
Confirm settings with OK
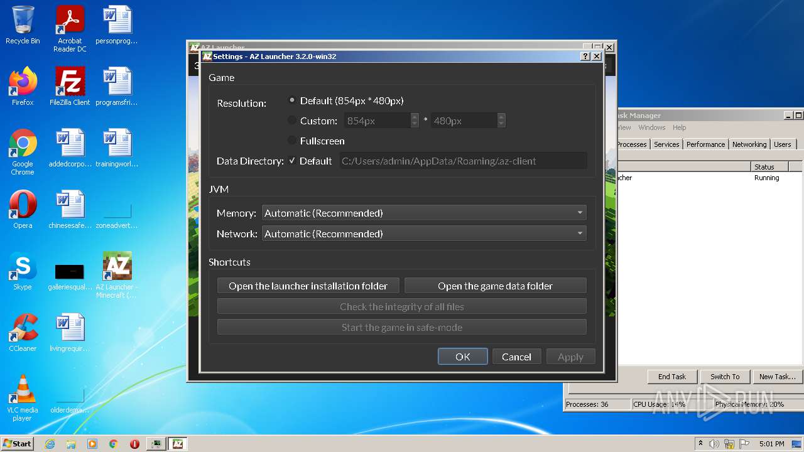coord(463,357)
